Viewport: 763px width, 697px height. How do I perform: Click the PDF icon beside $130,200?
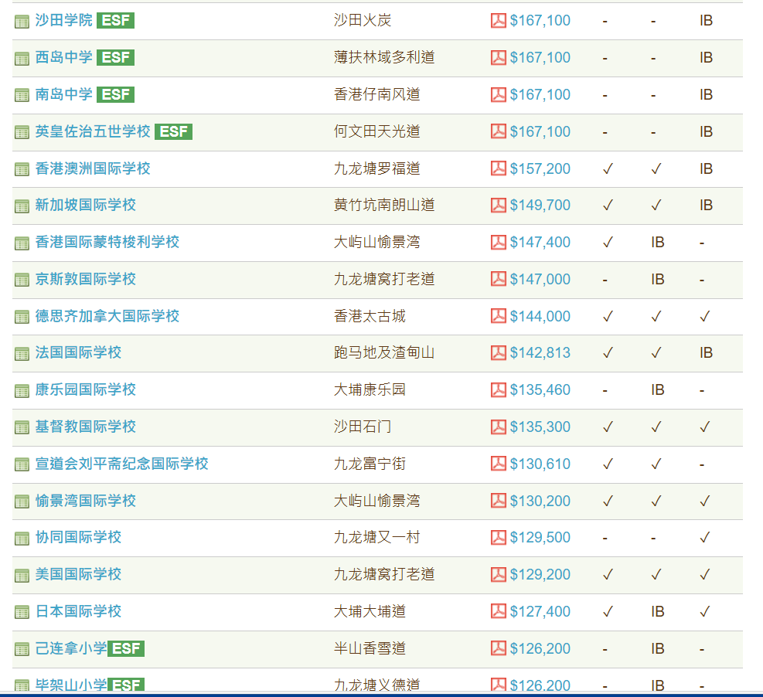[499, 501]
